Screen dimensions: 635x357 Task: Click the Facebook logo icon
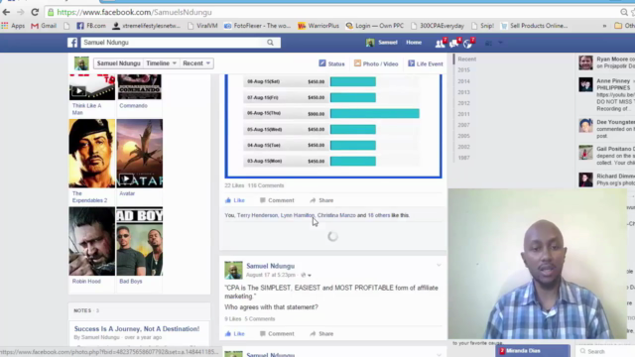(72, 43)
